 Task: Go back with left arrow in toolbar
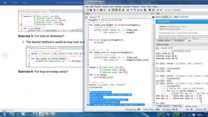(x=166, y=10)
